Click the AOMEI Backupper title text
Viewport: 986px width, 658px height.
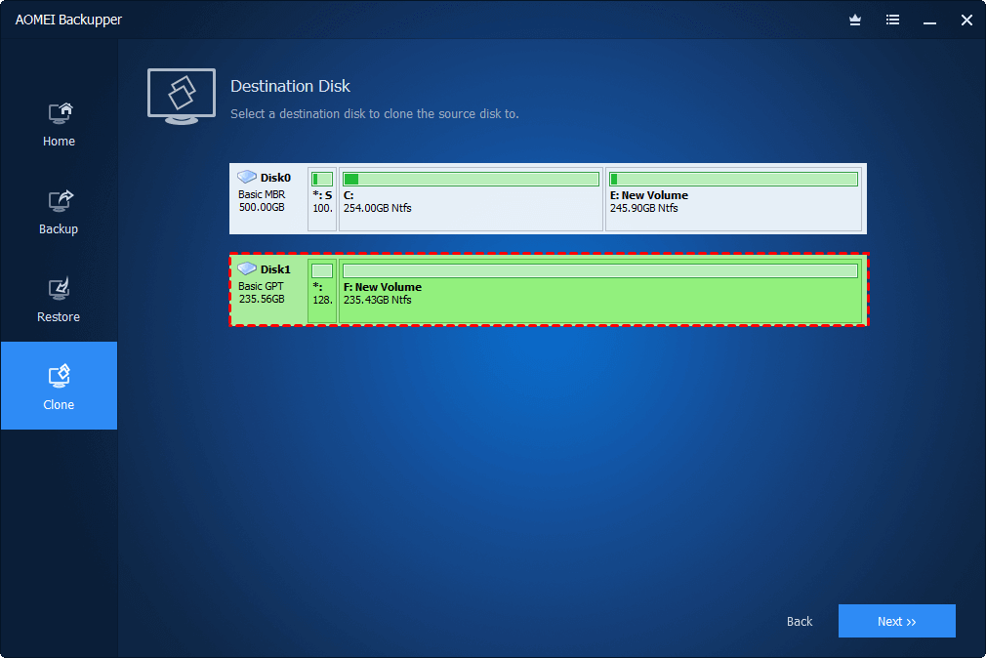click(68, 20)
